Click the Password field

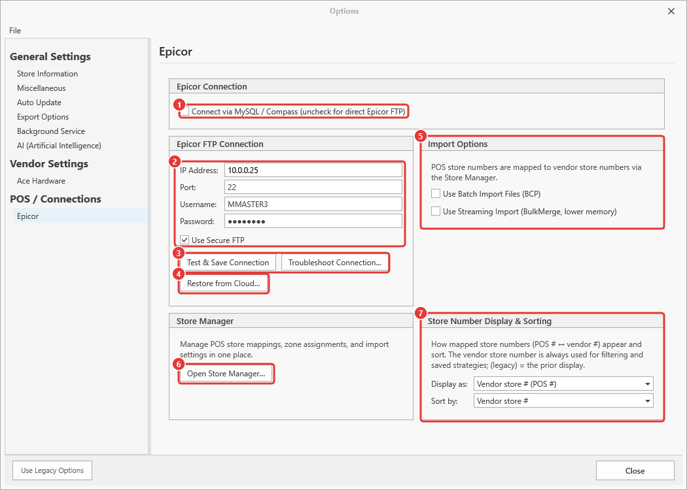tap(313, 221)
